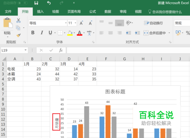Viewport: 190px width, 138px height.
Task: Click the Select All corner triangle
Action: coord(4,59)
